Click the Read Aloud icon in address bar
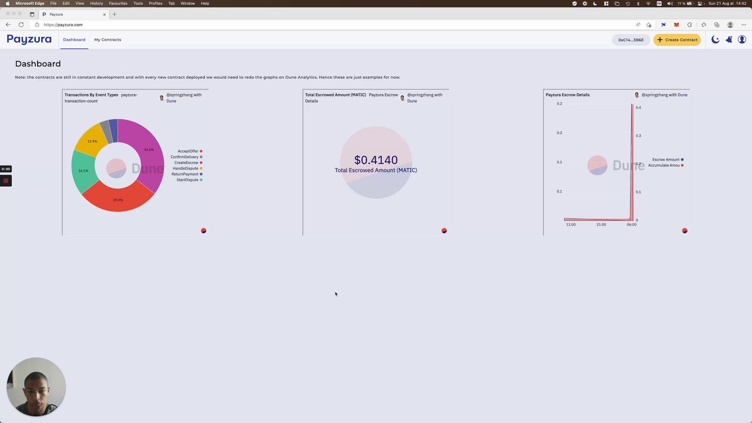752x423 pixels. [638, 25]
